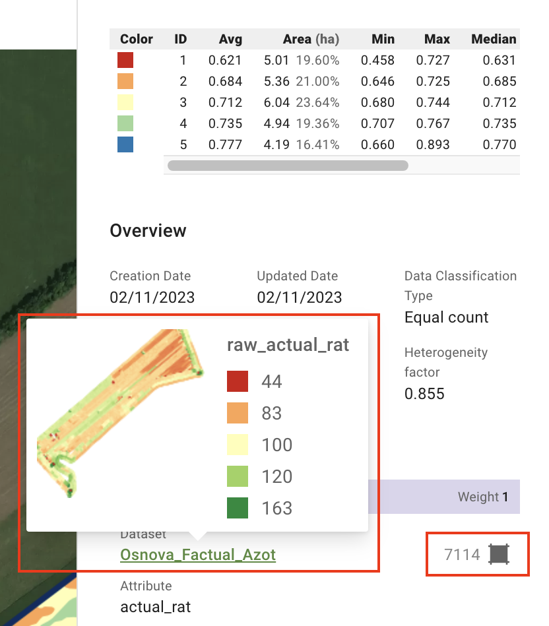Select the Max column header

tap(437, 40)
